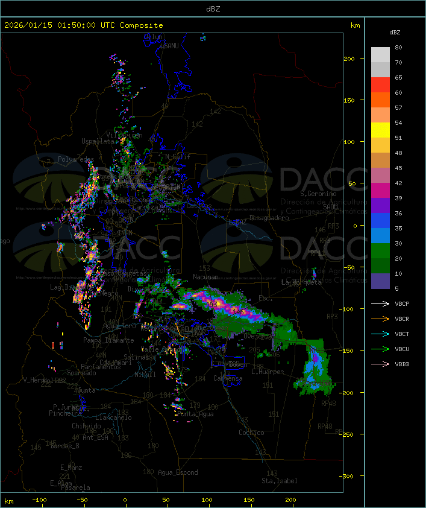Click the dark green swatch between 20 and 10
The height and width of the screenshot is (508, 426).
point(380,265)
